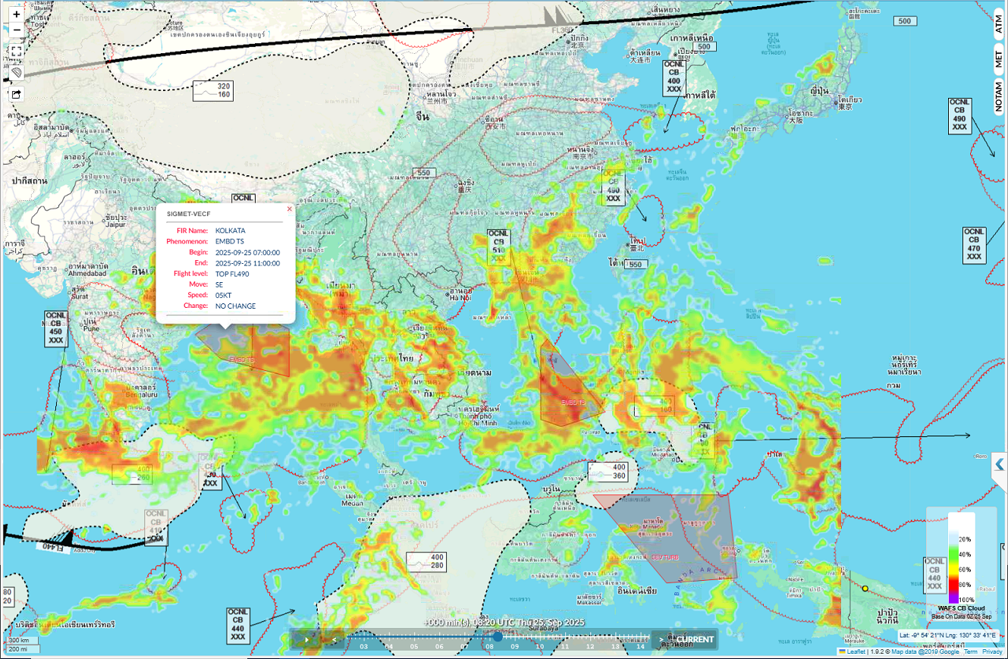
Task: Select the 12 hour timeline mark
Action: coord(590,646)
